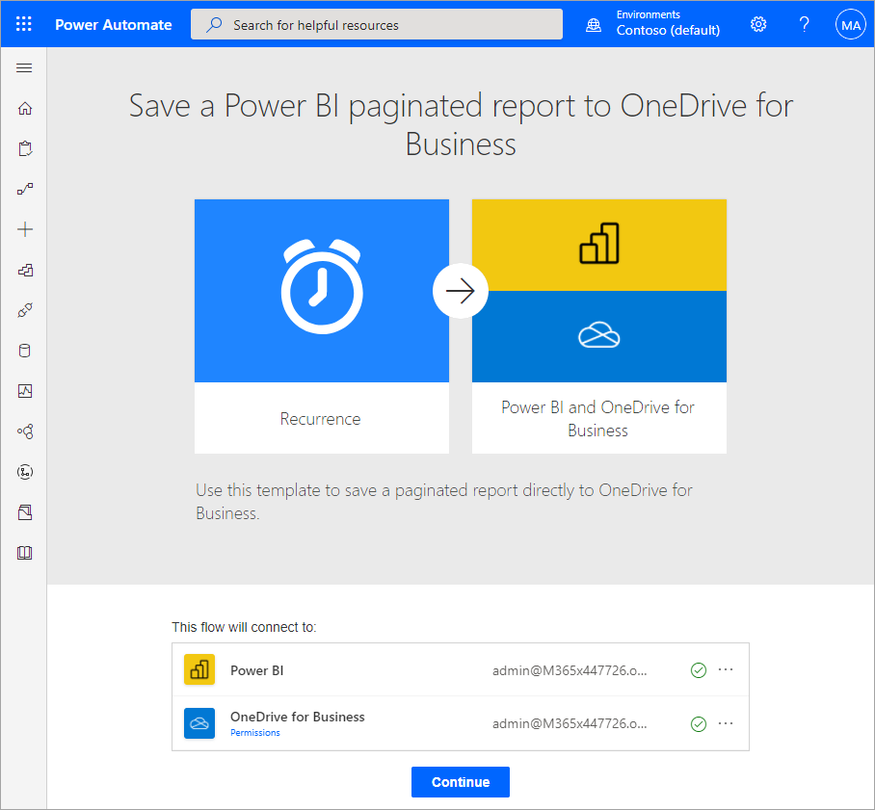Open the Help question mark icon
The image size is (875, 810).
click(804, 24)
